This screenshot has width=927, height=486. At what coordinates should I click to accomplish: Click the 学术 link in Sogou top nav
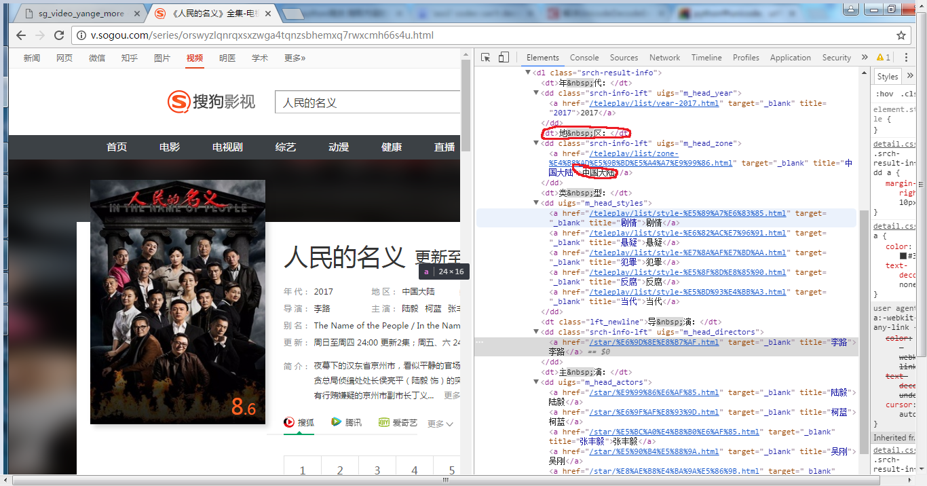point(260,58)
